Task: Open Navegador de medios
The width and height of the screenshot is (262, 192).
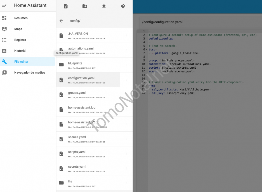Action: 30,72
